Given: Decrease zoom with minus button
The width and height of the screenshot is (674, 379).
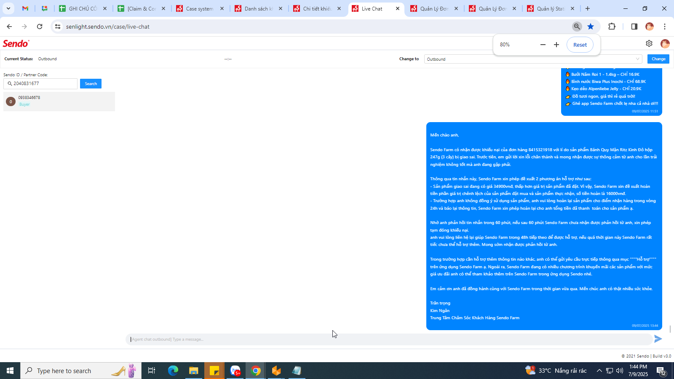Looking at the screenshot, I should coord(543,45).
